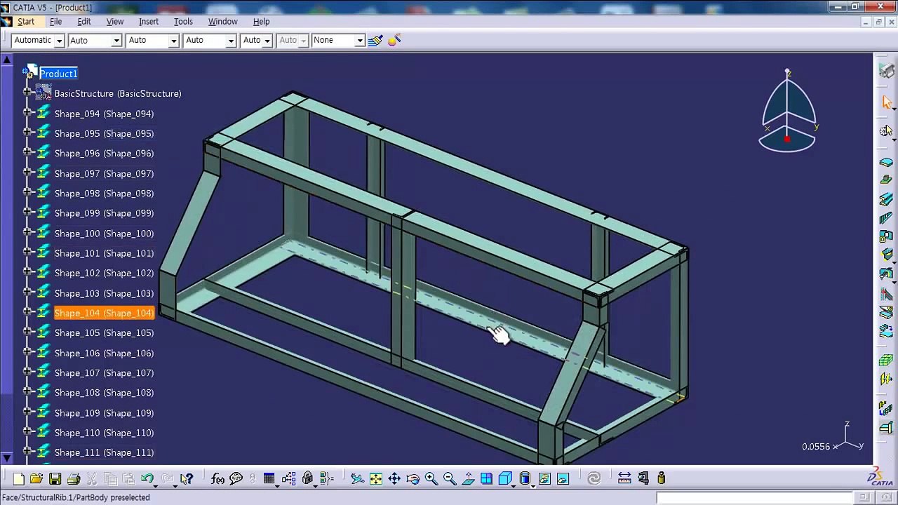Toggle Swap Visible Space icon
The height and width of the screenshot is (505, 898).
pyautogui.click(x=563, y=479)
